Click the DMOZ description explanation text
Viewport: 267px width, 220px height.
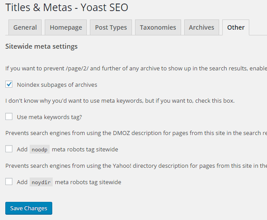pyautogui.click(x=133, y=133)
